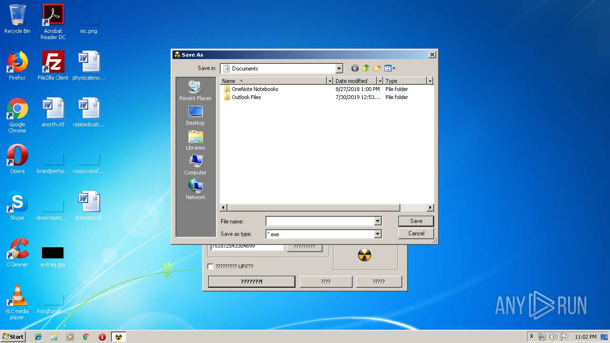This screenshot has width=610, height=343.
Task: Select Libraries in places bar
Action: coord(195,141)
